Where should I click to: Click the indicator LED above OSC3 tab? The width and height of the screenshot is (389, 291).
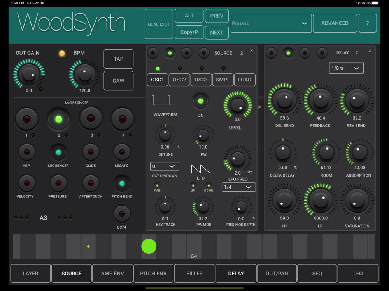click(202, 68)
